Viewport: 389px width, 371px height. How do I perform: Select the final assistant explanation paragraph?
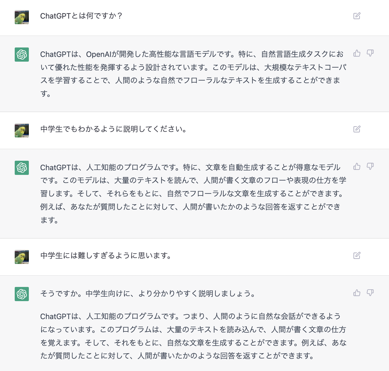pyautogui.click(x=191, y=336)
